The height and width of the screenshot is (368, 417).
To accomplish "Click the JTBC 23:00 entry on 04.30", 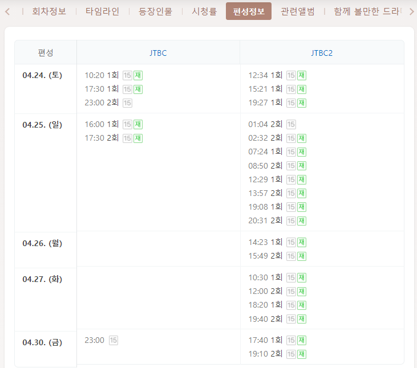I will click(102, 340).
